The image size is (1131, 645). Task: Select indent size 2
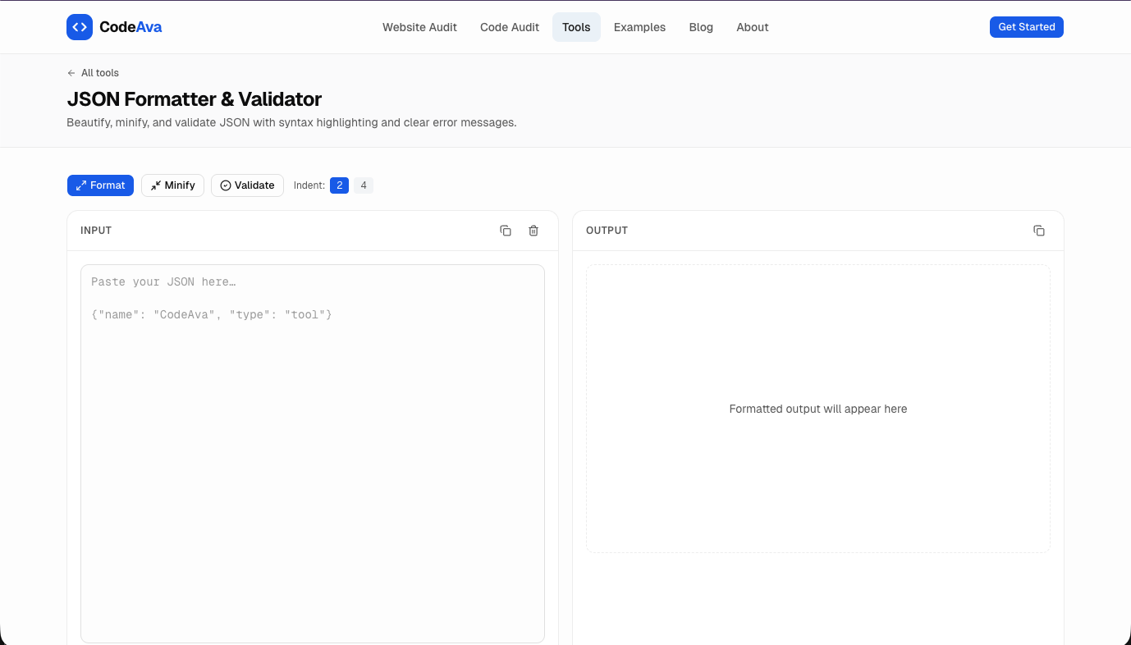(x=340, y=185)
